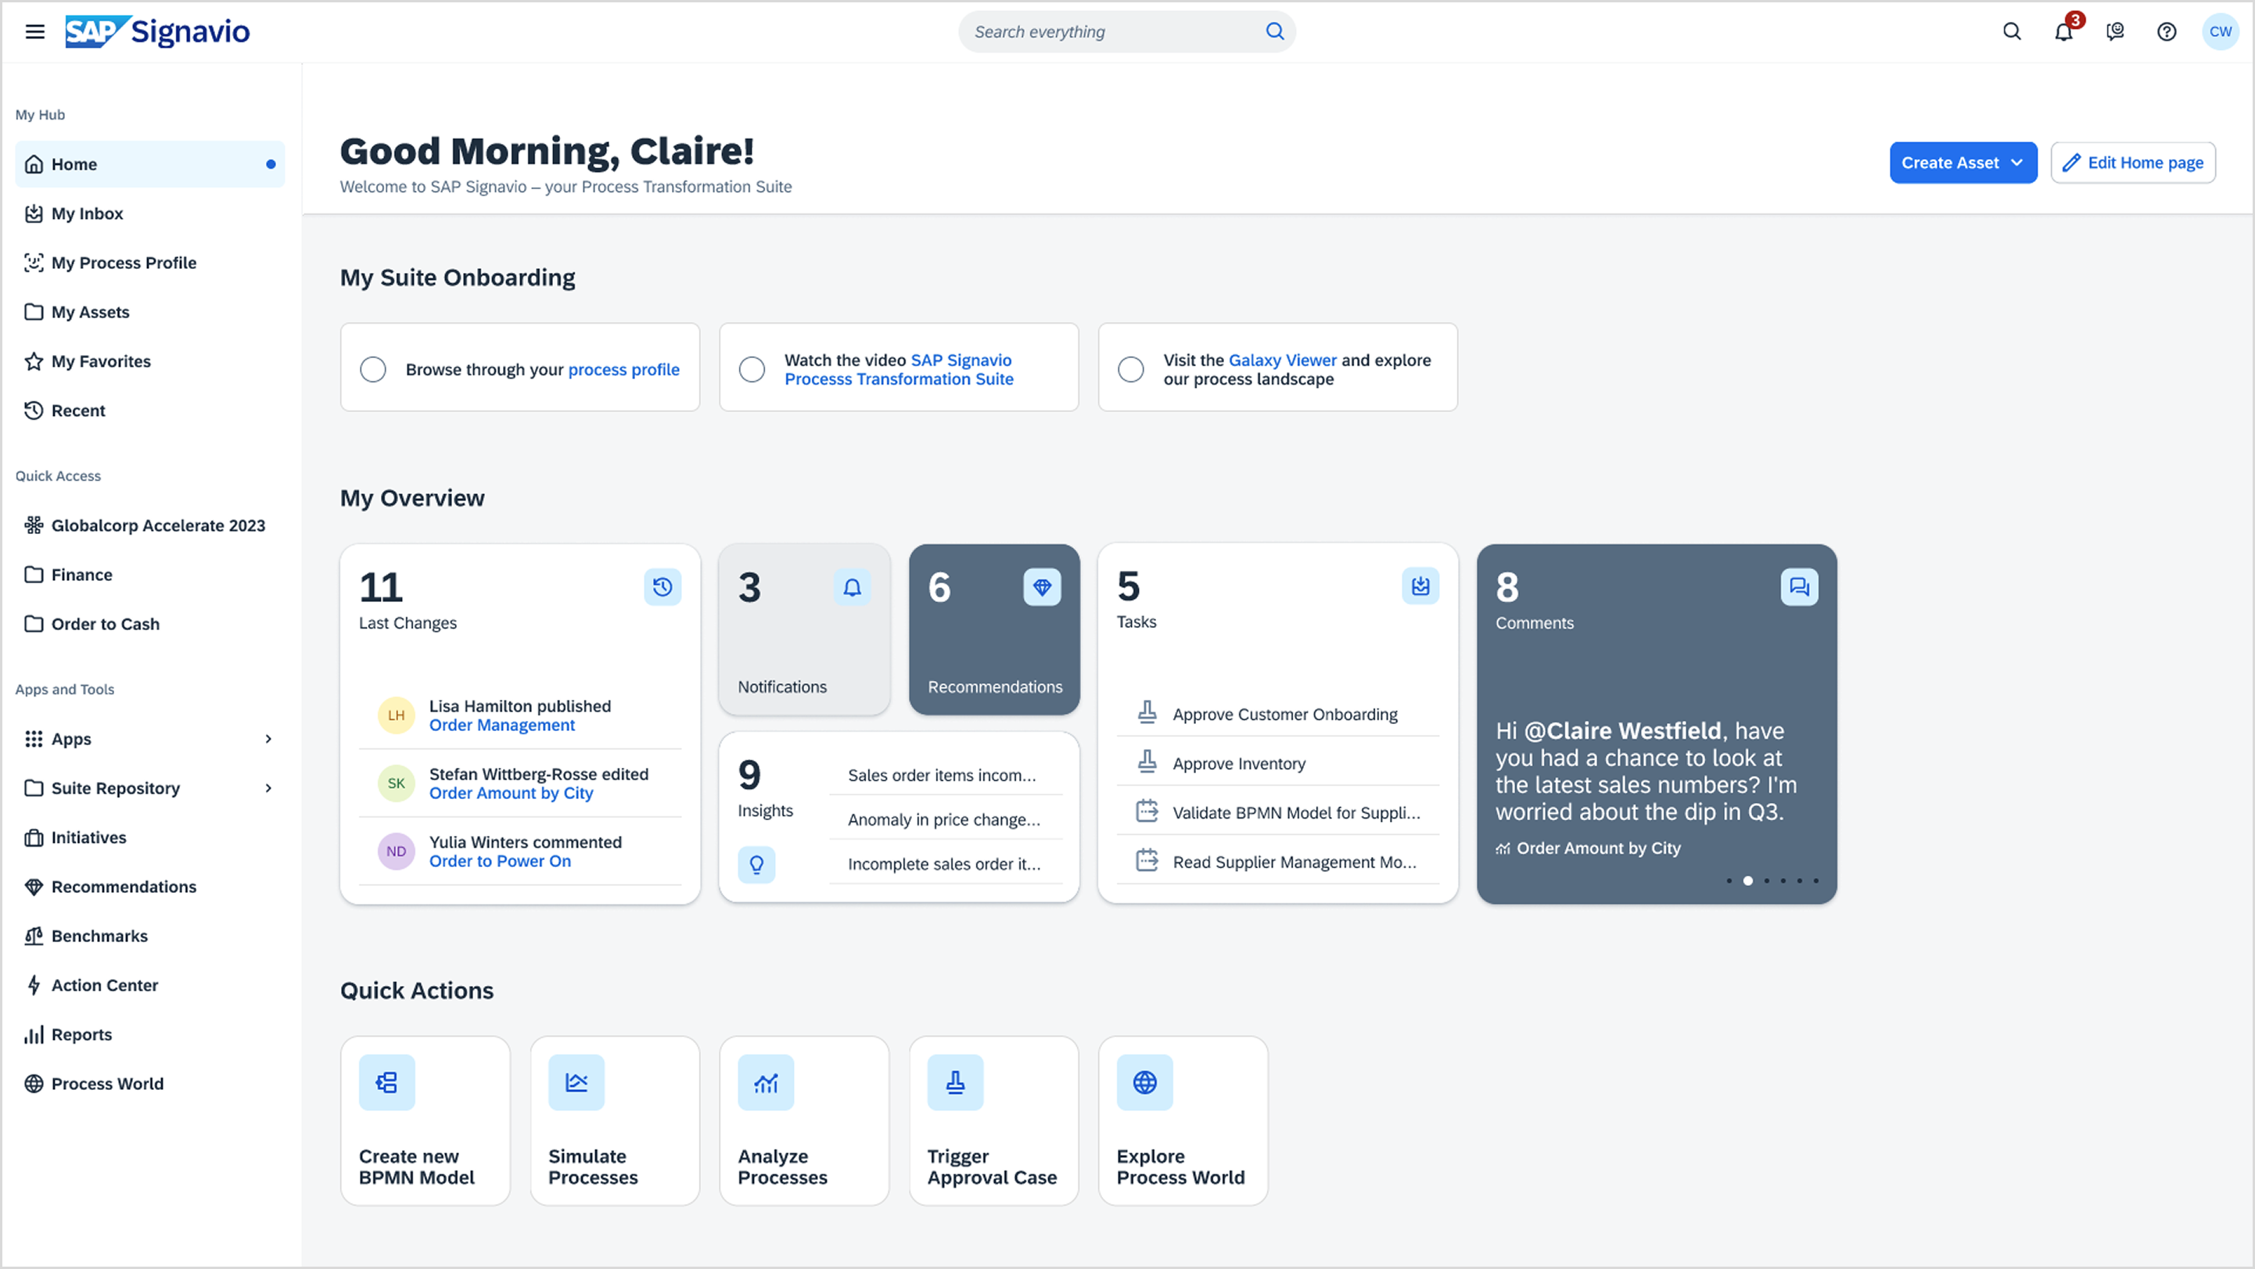The image size is (2255, 1269).
Task: Select Home in sidebar
Action: point(149,163)
